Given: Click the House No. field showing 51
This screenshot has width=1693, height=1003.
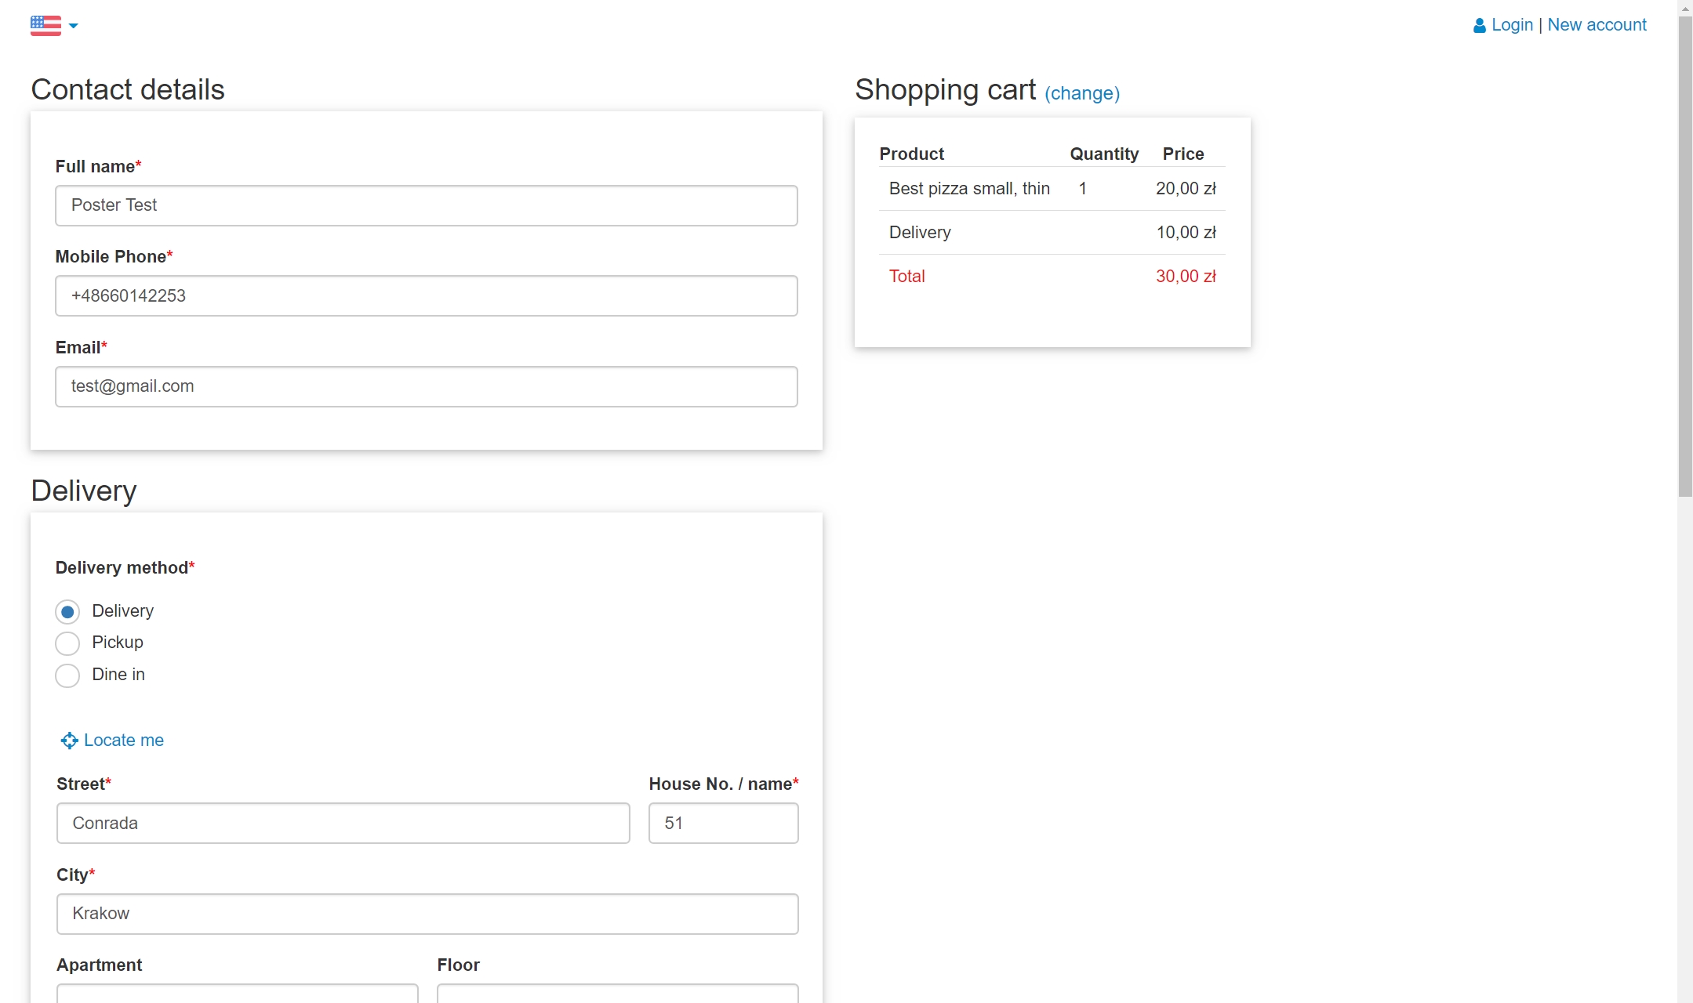Looking at the screenshot, I should point(722,823).
